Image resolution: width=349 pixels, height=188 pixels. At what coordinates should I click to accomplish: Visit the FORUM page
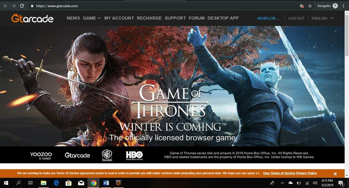(197, 18)
